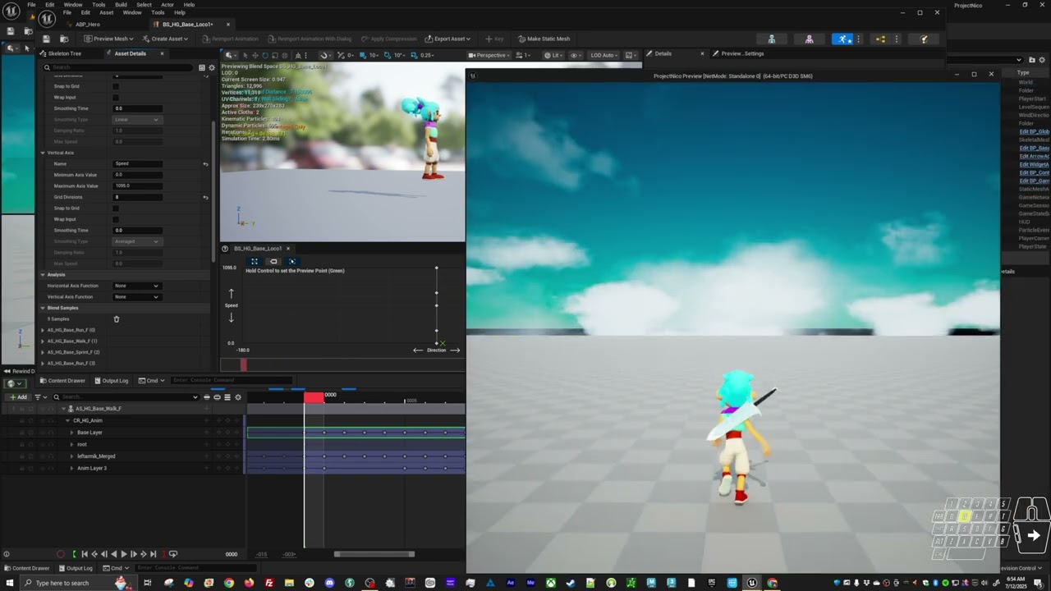The height and width of the screenshot is (591, 1051).
Task: Open the property matrix grid icon by the search
Action: pyautogui.click(x=202, y=67)
